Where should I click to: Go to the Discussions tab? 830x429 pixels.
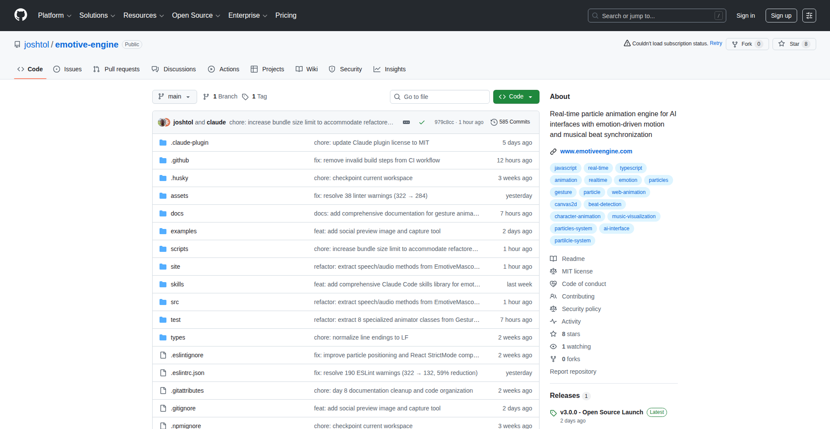(x=174, y=69)
